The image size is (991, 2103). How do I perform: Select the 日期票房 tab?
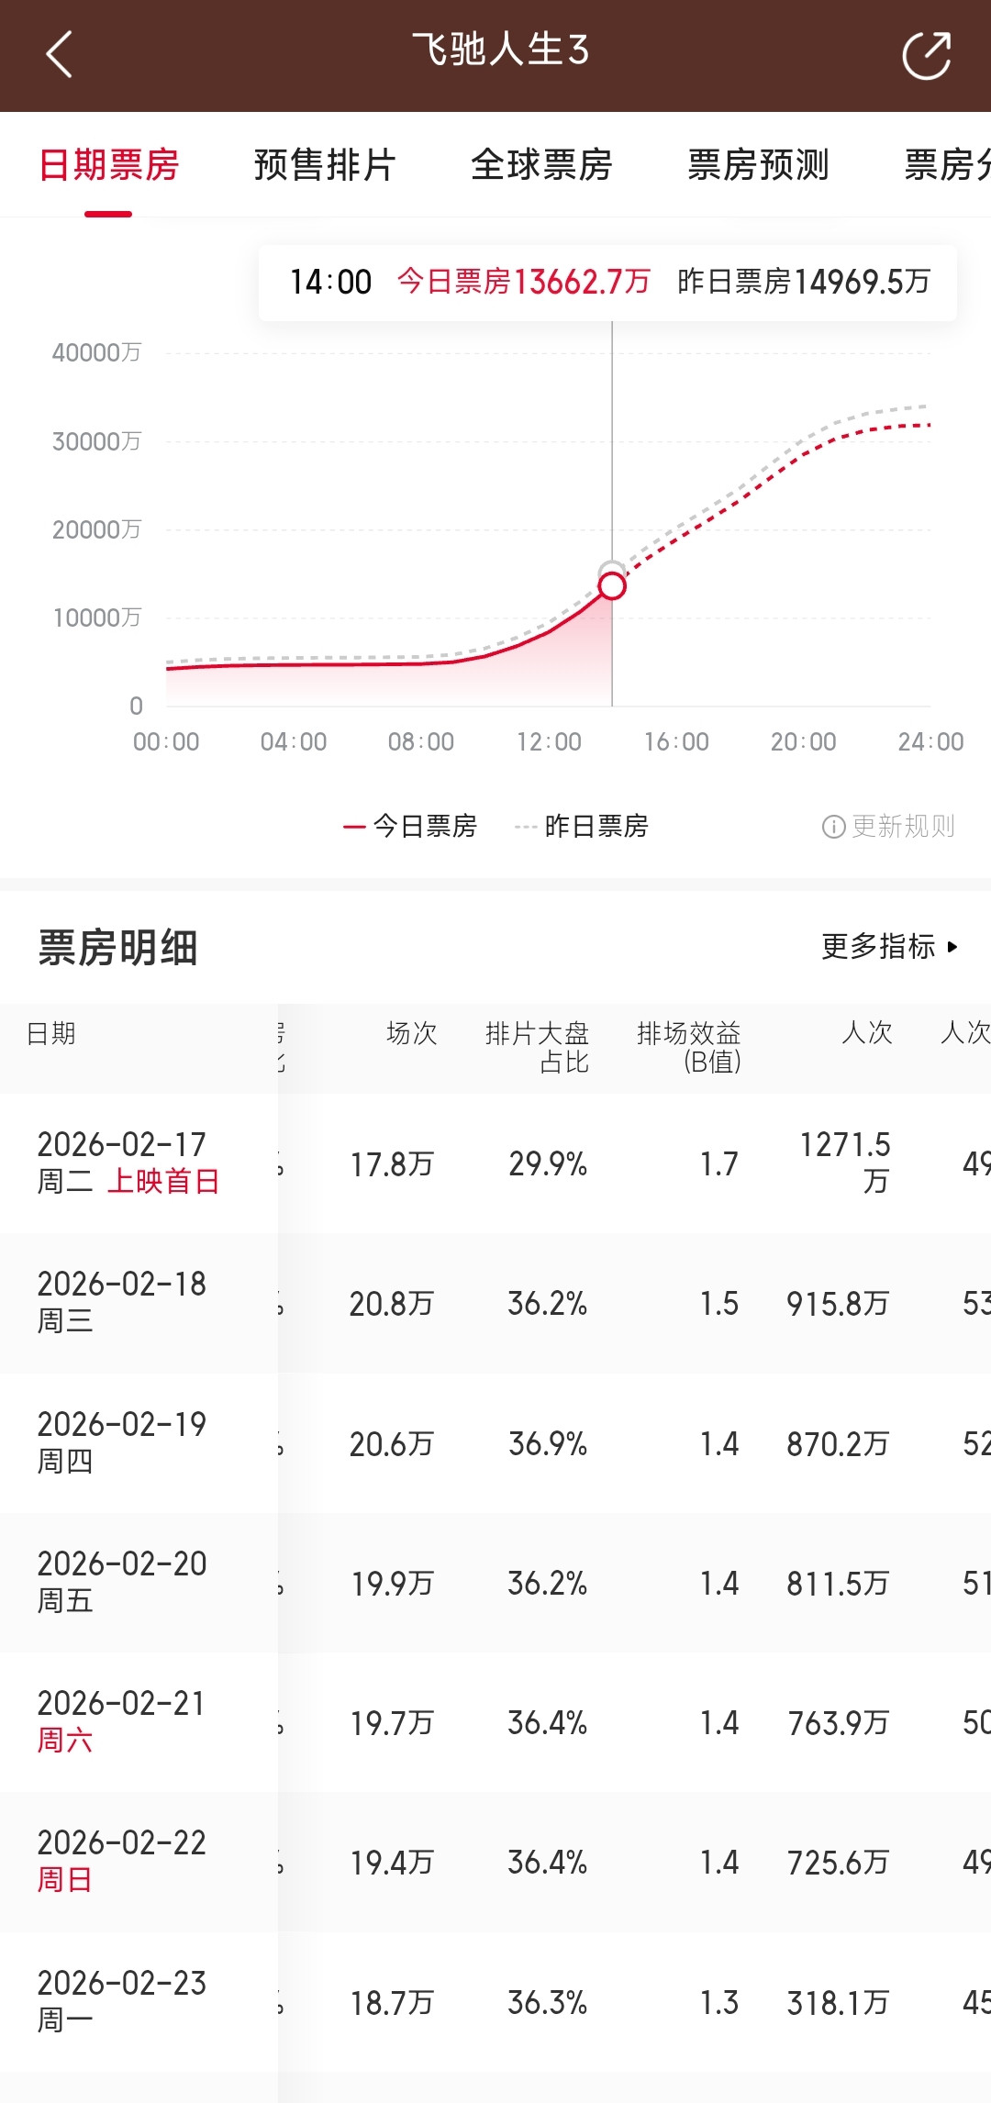(108, 165)
